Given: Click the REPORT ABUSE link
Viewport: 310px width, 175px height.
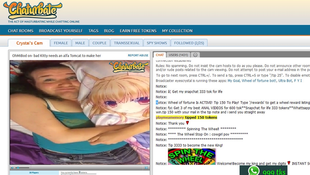Looking at the screenshot, I should point(138,55).
